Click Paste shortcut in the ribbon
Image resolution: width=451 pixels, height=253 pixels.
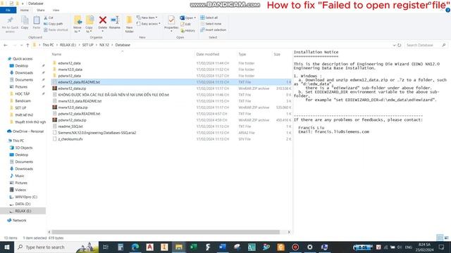click(x=56, y=30)
